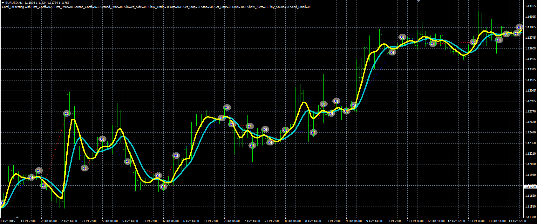This screenshot has height=224, width=537.
Task: Click the 1.12490 price scale label
Action: 531,132
